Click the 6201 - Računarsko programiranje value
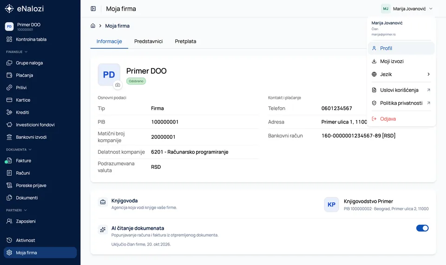Screen dimensions: 446x265 [x=190, y=152]
